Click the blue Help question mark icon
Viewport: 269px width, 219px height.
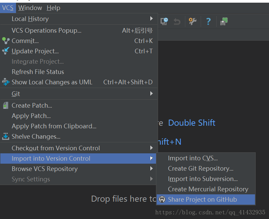pos(208,21)
